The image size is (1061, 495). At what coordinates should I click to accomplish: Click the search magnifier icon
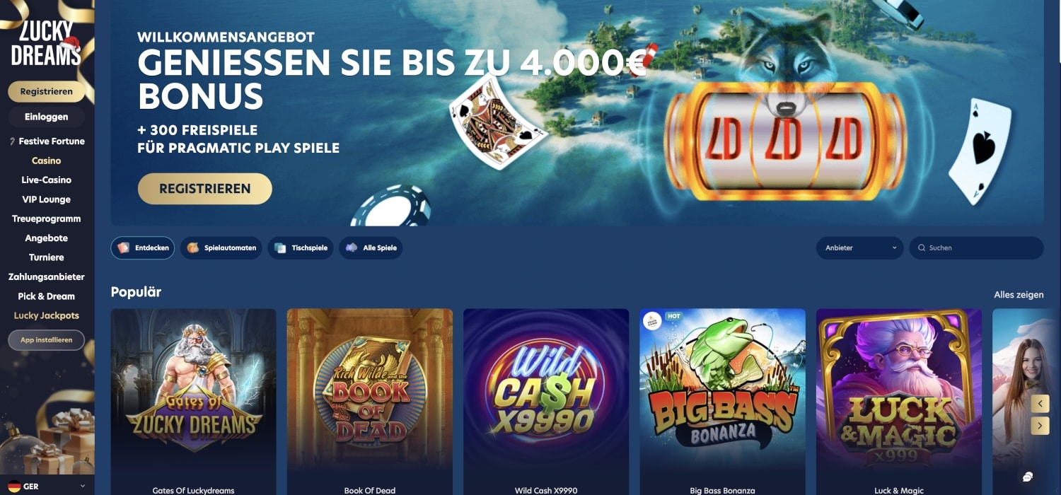coord(922,248)
